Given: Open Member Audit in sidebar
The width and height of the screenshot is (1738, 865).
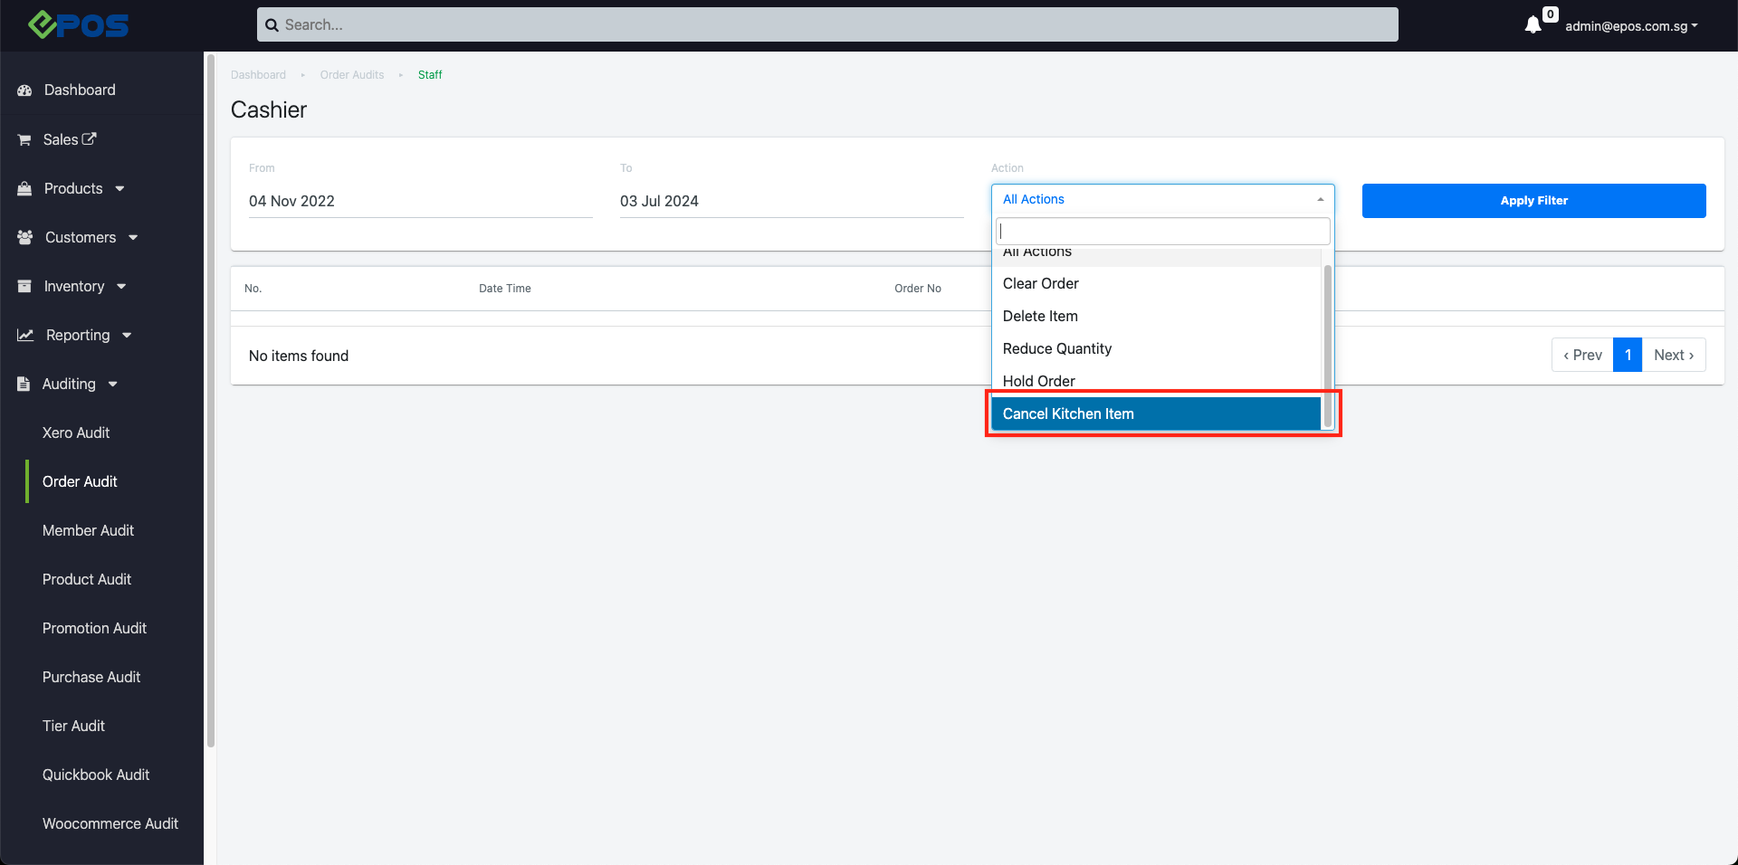Looking at the screenshot, I should click(x=88, y=530).
